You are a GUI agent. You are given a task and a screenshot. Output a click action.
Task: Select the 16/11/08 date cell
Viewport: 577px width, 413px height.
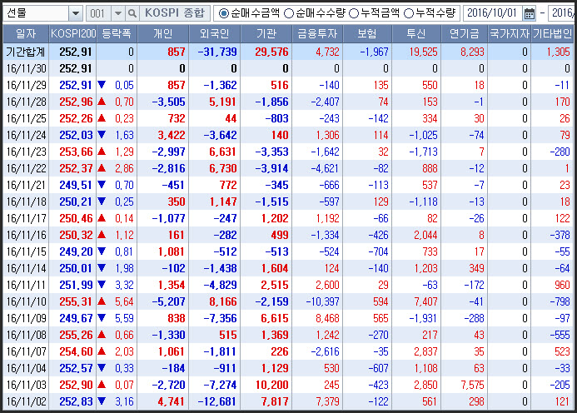(x=27, y=335)
